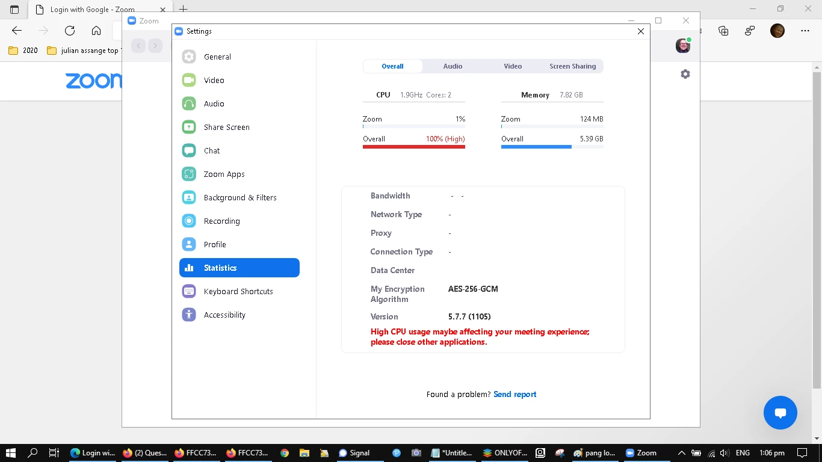Open Zoom window settings gear icon
This screenshot has width=822, height=462.
685,74
